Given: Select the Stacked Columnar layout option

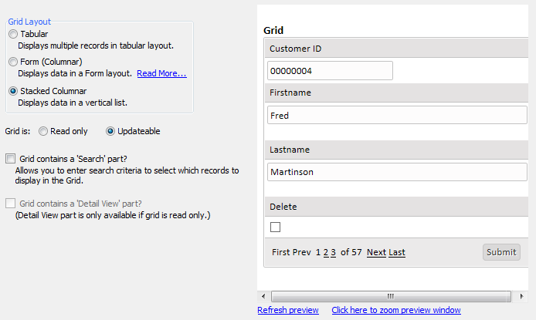Looking at the screenshot, I should click(x=13, y=91).
